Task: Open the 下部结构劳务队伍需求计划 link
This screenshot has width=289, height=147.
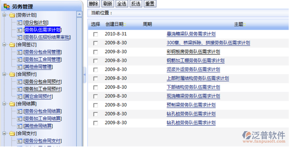Action: coord(193,88)
